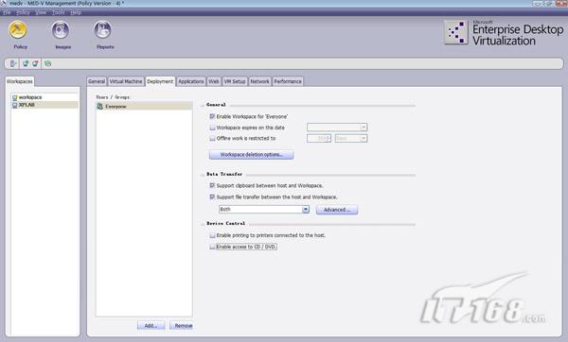
Task: Select the Deployment tab
Action: 160,81
